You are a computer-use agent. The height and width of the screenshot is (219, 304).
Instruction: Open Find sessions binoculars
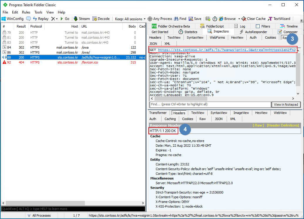click(x=180, y=19)
